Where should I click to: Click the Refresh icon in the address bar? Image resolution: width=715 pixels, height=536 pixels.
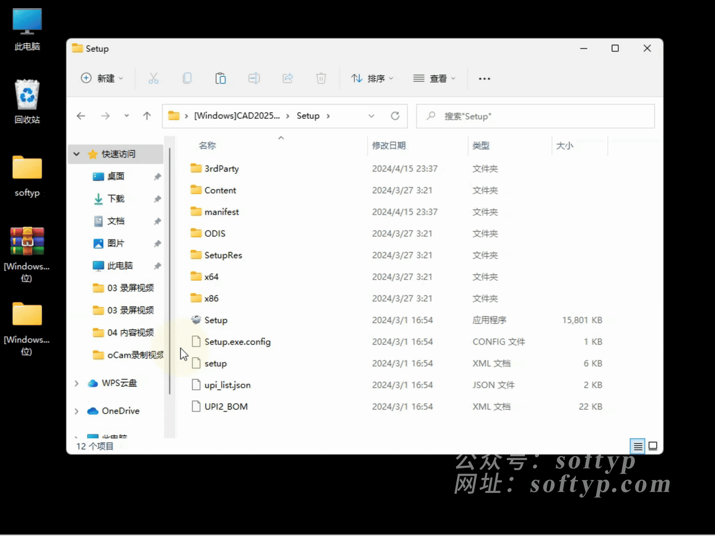[x=395, y=116]
